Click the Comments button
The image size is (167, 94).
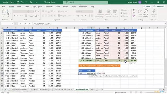pos(159,7)
